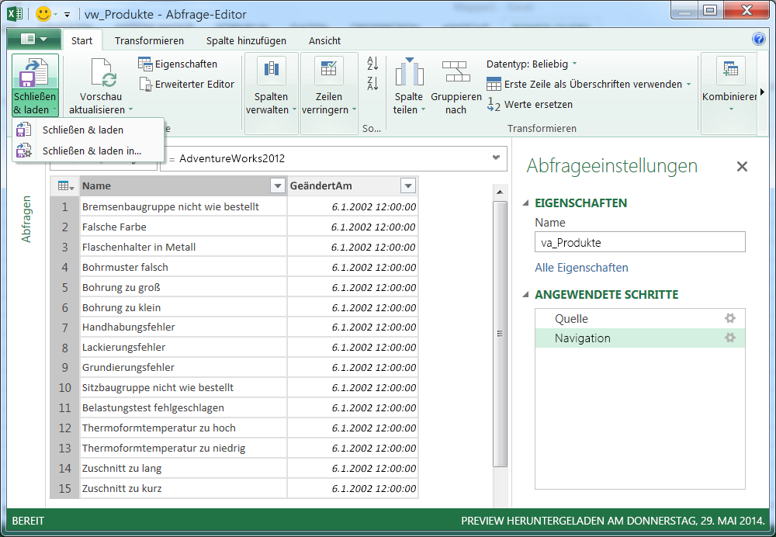The height and width of the screenshot is (537, 776).
Task: Choose Schließen & laden menu entry
Action: click(88, 130)
